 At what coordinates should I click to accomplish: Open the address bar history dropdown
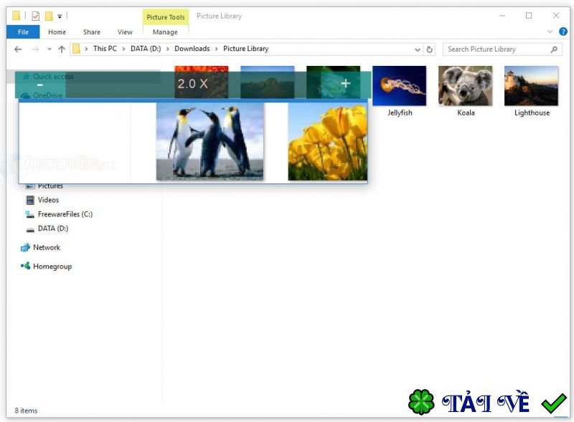418,49
